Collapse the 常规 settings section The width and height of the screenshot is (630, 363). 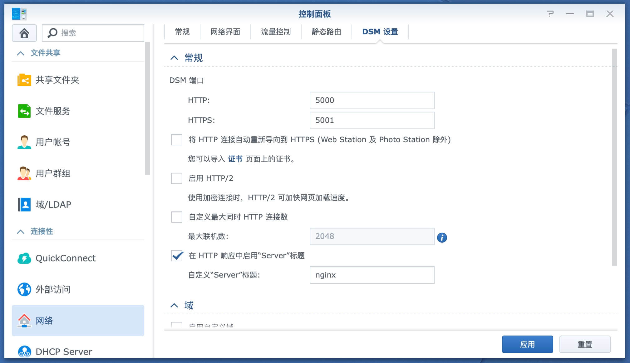(x=174, y=58)
